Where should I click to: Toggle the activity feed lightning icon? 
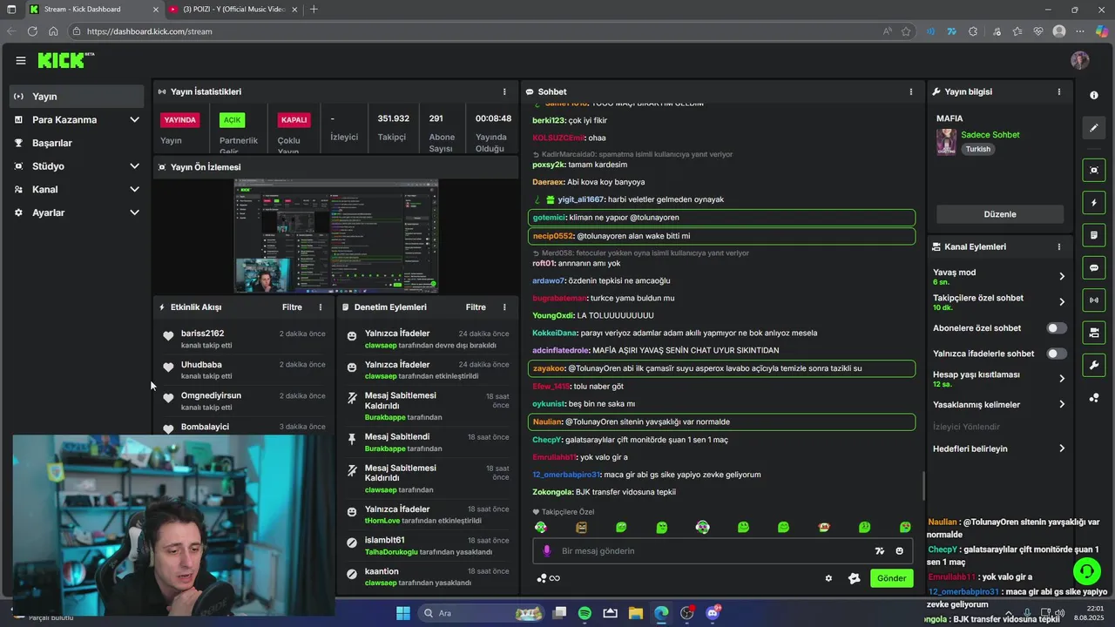pyautogui.click(x=1094, y=203)
